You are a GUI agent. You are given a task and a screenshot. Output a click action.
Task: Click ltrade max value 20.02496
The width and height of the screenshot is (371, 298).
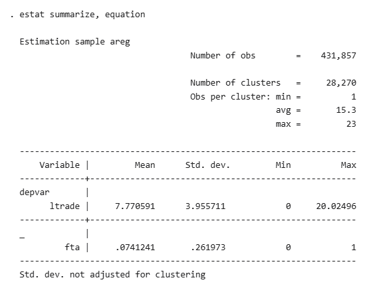336,206
